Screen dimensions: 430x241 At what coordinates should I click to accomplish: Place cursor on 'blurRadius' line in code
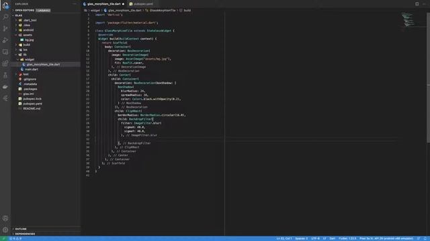(133, 91)
